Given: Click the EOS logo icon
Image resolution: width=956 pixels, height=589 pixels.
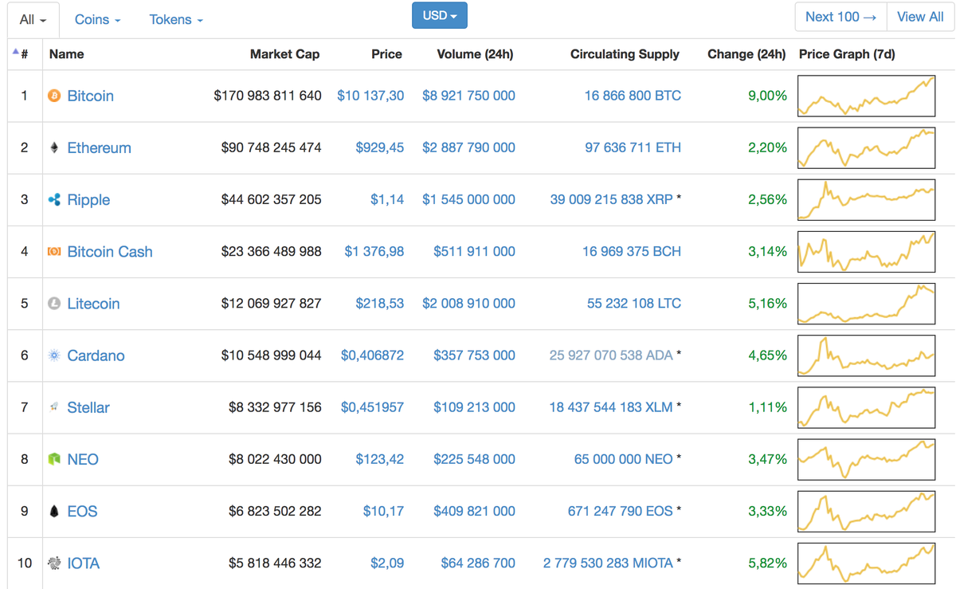Looking at the screenshot, I should click(x=54, y=512).
